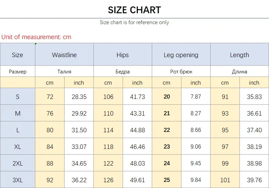Click the inch subheader under Length
The image size is (269, 188).
coord(254,83)
